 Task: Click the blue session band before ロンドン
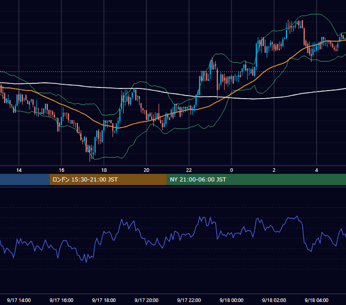[25, 179]
